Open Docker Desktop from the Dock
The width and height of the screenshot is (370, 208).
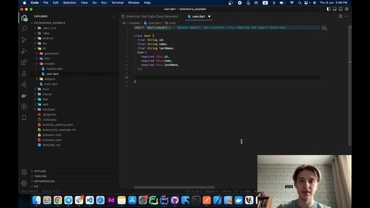point(239,200)
